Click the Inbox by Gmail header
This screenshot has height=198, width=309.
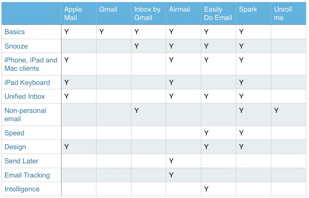pos(147,13)
